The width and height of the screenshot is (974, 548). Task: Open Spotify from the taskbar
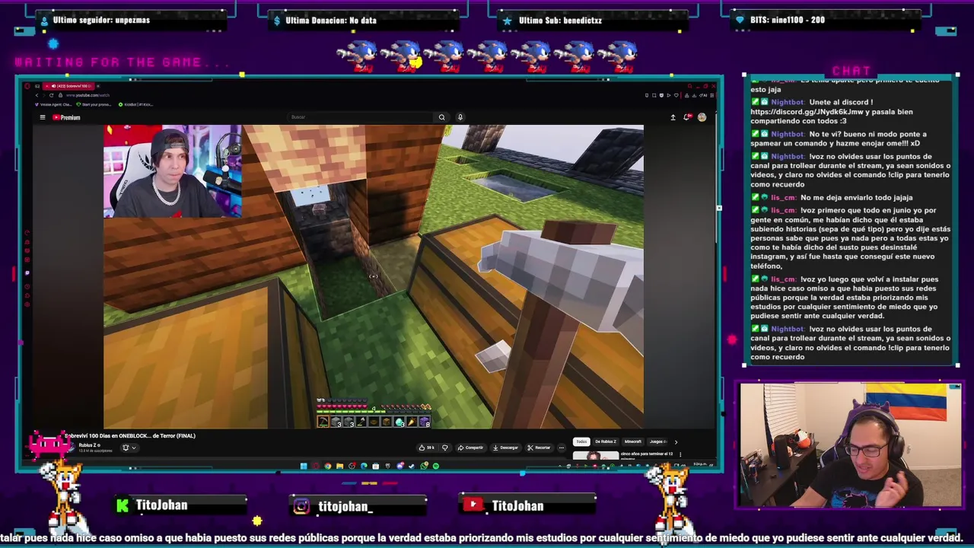point(436,466)
